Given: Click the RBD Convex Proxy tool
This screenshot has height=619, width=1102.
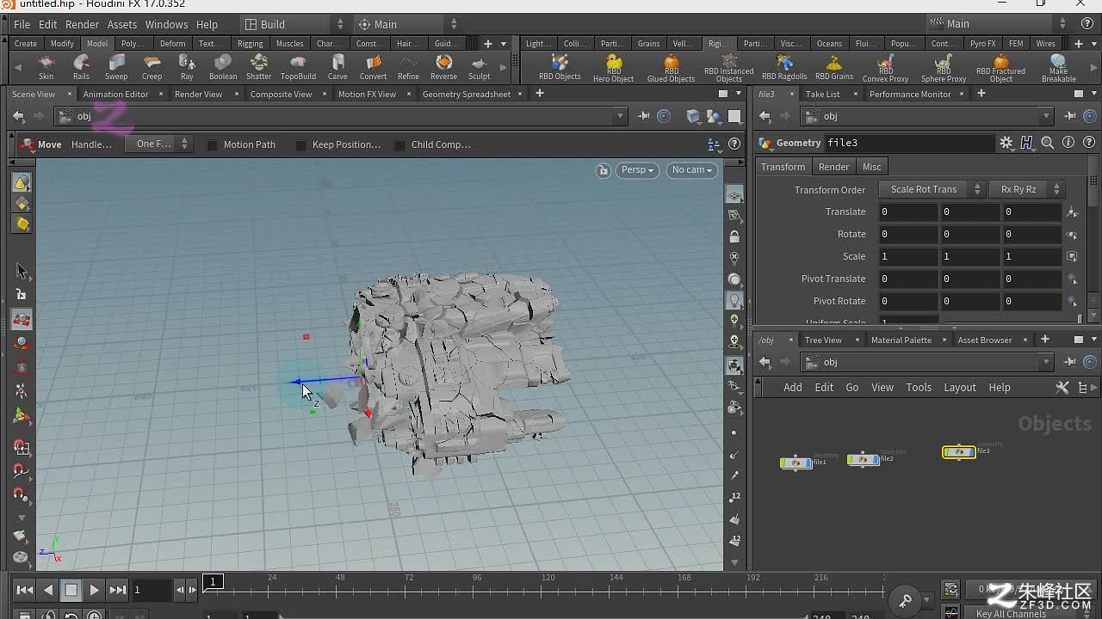Looking at the screenshot, I should tap(886, 68).
